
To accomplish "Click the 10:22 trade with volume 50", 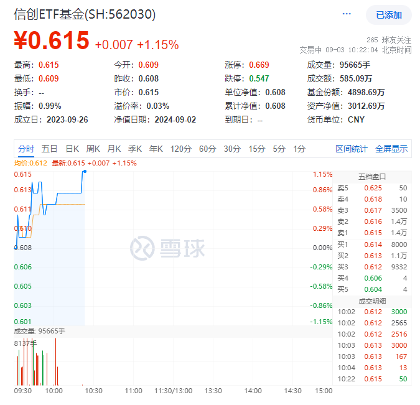I will (x=372, y=379).
